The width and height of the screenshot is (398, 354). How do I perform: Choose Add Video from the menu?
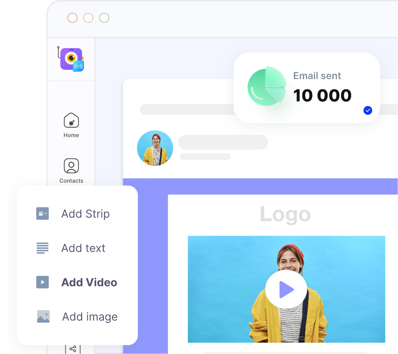coord(89,283)
